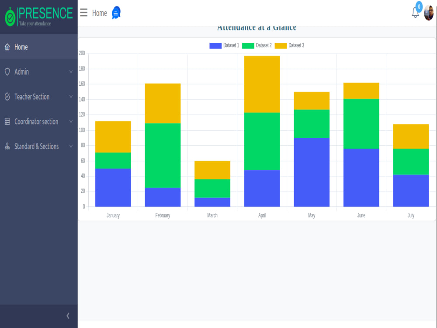Click the Dataset 3 legend label

pos(296,45)
